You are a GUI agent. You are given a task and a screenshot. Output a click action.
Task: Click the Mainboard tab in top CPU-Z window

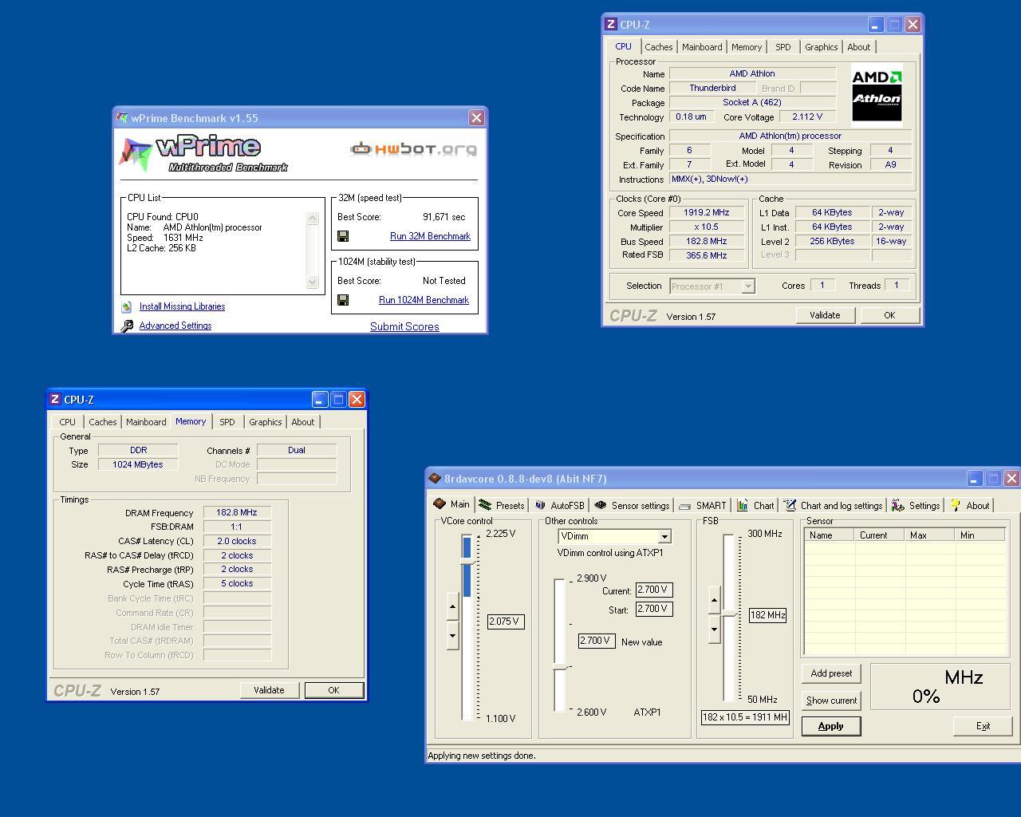702,47
